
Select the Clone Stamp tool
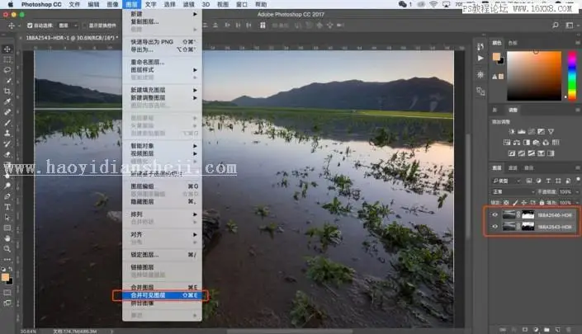click(x=7, y=133)
